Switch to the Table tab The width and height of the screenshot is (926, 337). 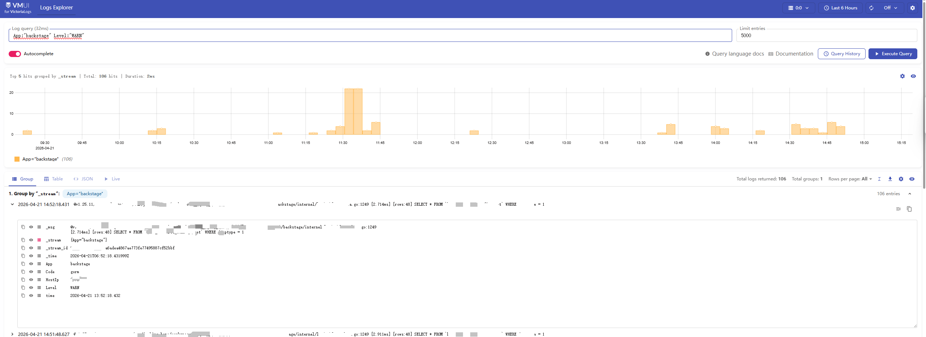(54, 179)
